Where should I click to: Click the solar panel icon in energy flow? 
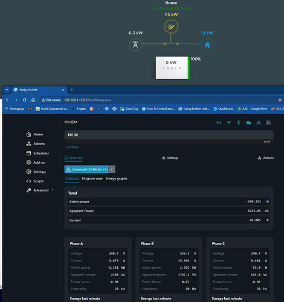pyautogui.click(x=171, y=27)
